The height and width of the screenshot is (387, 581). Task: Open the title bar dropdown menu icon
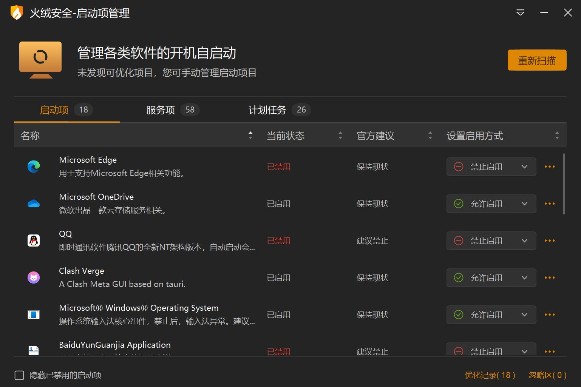tap(520, 13)
